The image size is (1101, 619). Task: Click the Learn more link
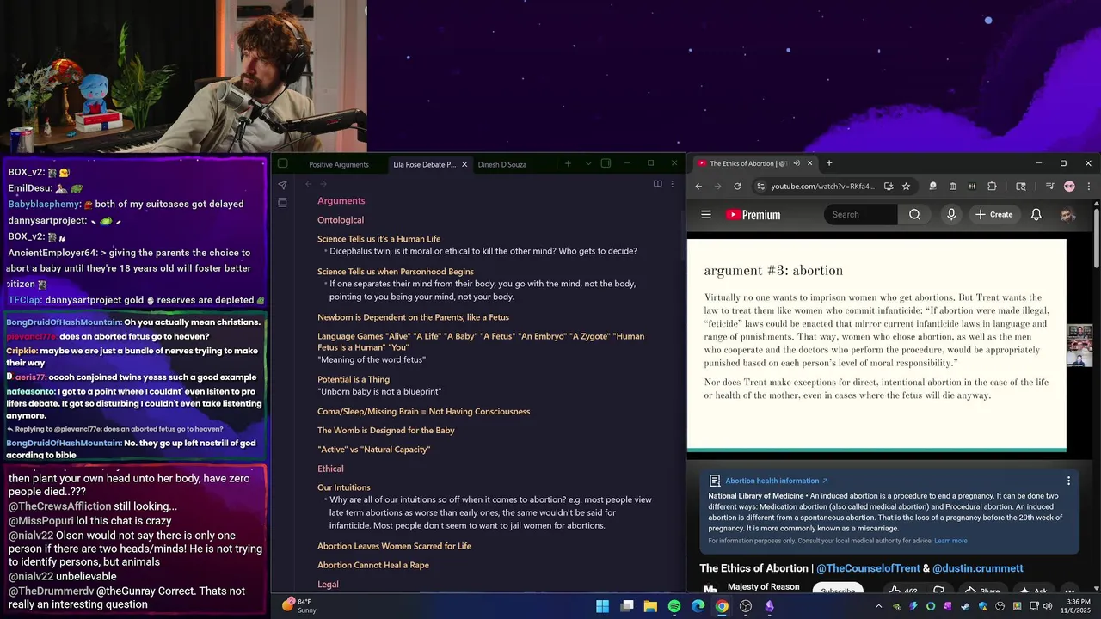click(x=950, y=541)
